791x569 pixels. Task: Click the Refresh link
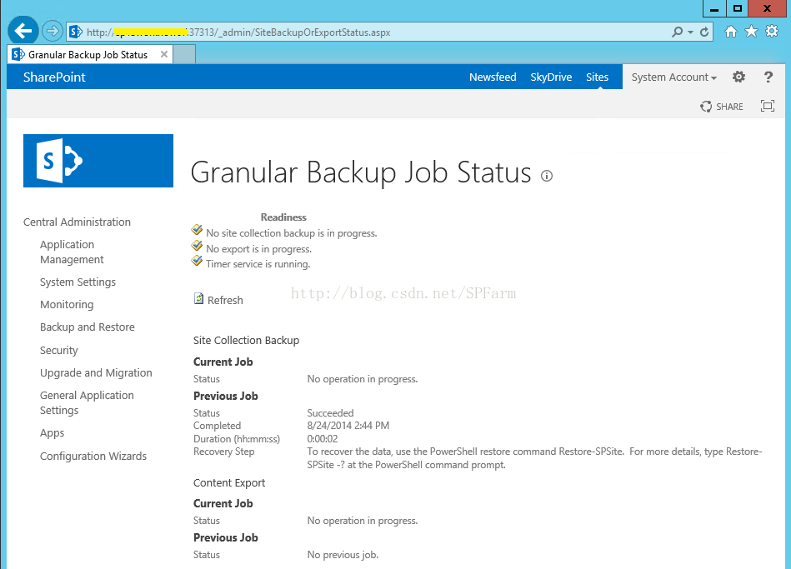[225, 300]
